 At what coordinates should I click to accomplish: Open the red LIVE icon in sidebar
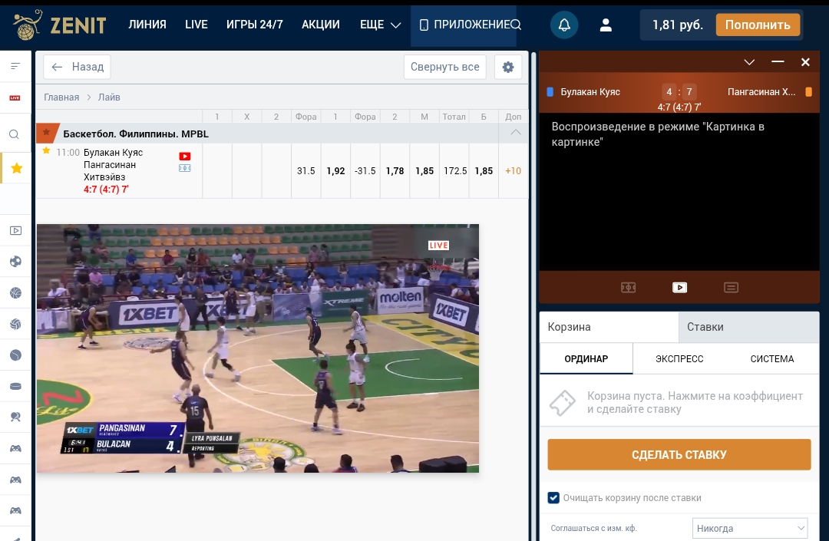tap(15, 98)
